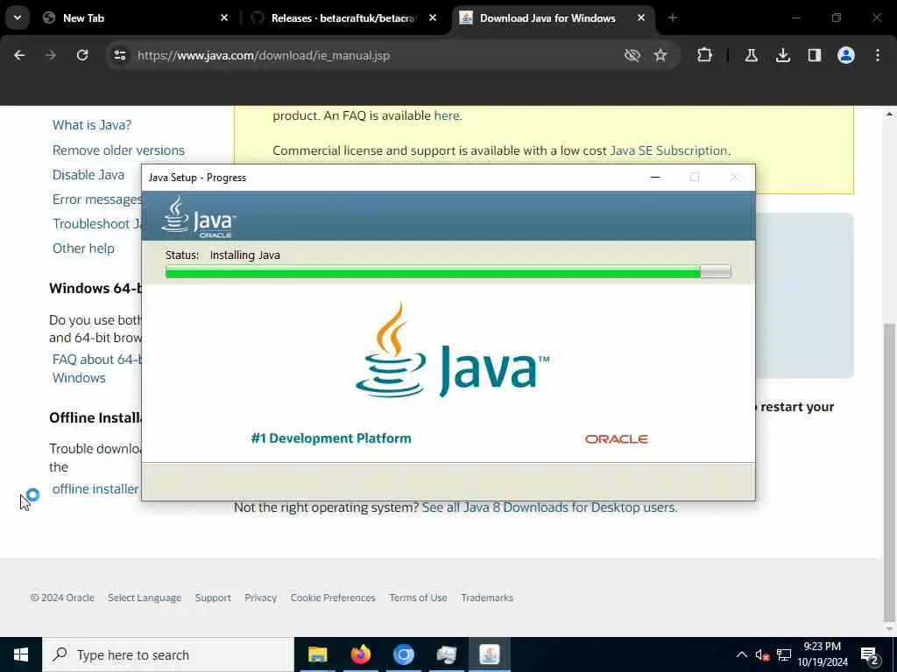This screenshot has height=672, width=897.
Task: Click the Java Oracle logo in setup header
Action: 199,217
